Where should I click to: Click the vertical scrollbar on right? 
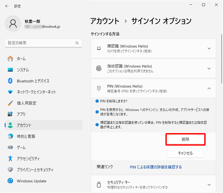pos(222,59)
